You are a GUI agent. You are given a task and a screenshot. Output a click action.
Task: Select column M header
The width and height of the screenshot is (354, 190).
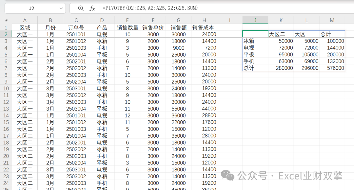pos(332,20)
